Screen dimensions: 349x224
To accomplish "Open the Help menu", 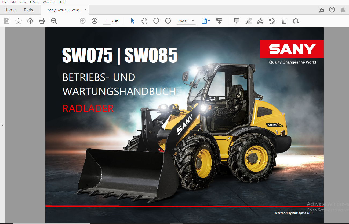I will point(62,2).
